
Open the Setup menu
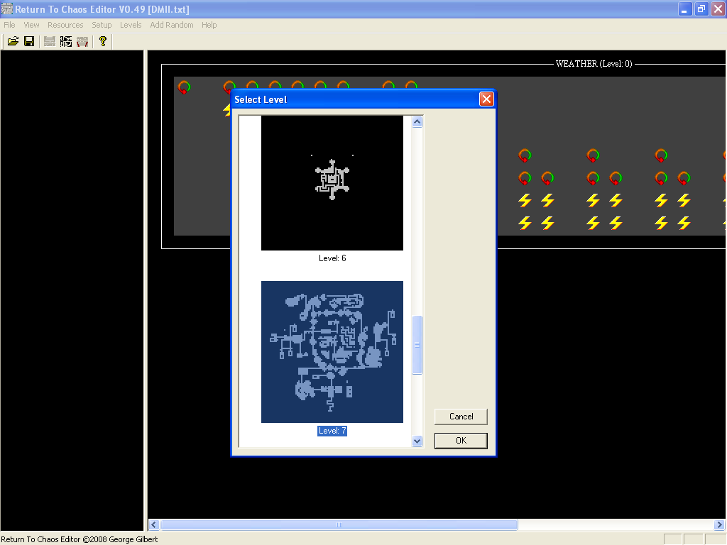point(102,25)
